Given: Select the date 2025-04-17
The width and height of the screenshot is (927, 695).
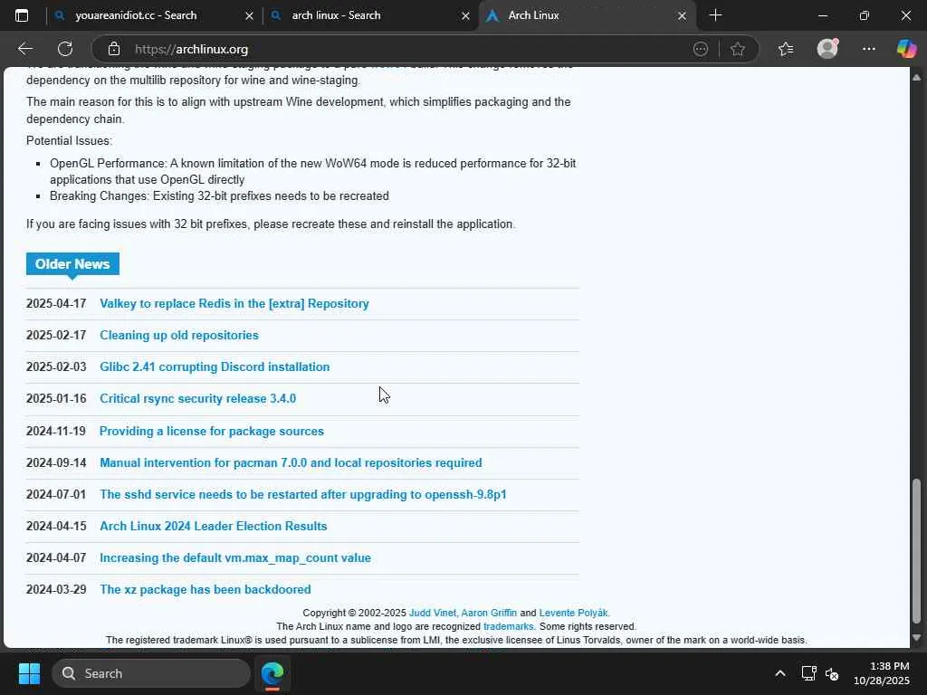Looking at the screenshot, I should [x=56, y=303].
